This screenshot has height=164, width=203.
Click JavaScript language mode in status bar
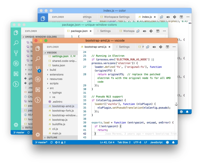pos(156,142)
